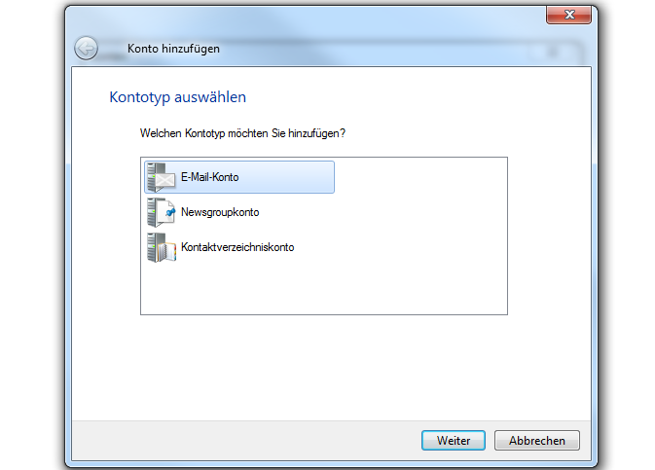Image resolution: width=655 pixels, height=470 pixels.
Task: Click the Kontotyp auswählen heading
Action: 177,97
